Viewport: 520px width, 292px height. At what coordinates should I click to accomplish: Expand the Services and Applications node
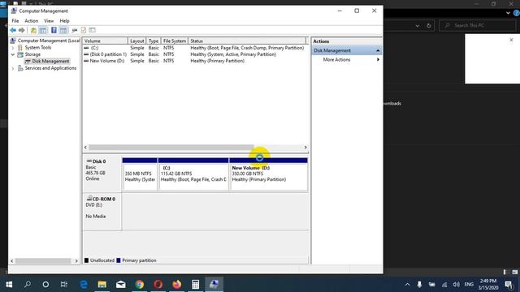(13, 68)
